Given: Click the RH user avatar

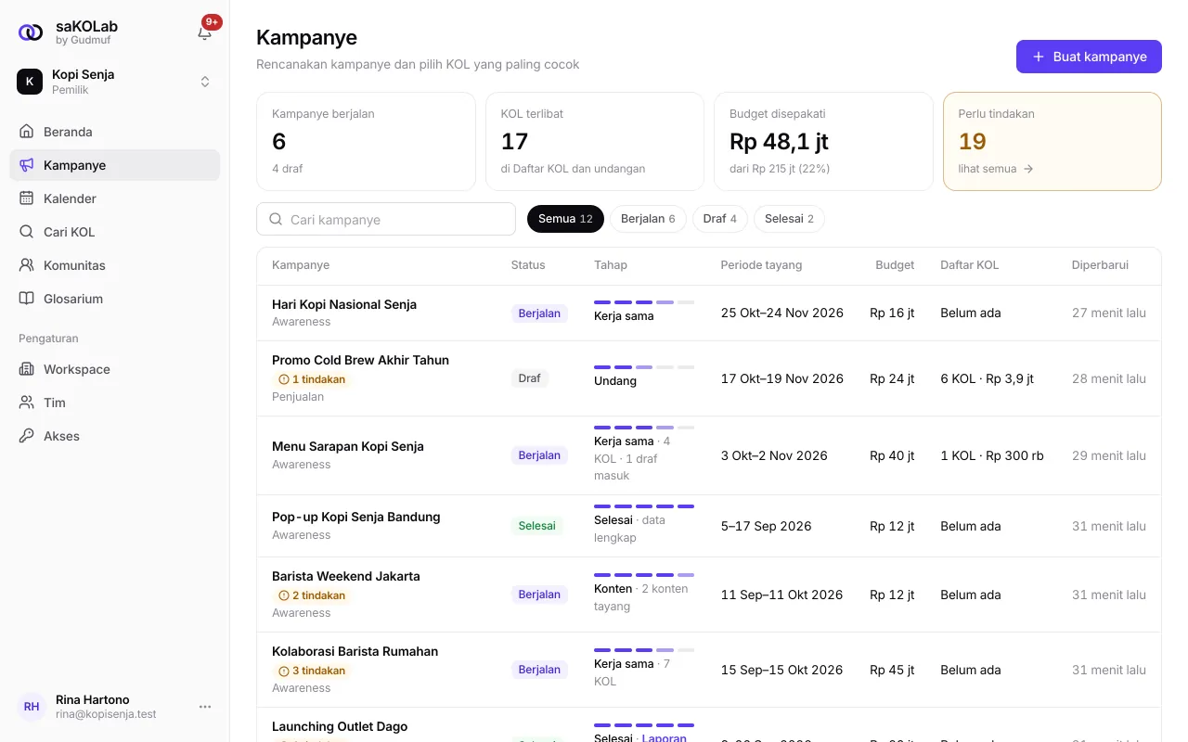Looking at the screenshot, I should pyautogui.click(x=32, y=707).
